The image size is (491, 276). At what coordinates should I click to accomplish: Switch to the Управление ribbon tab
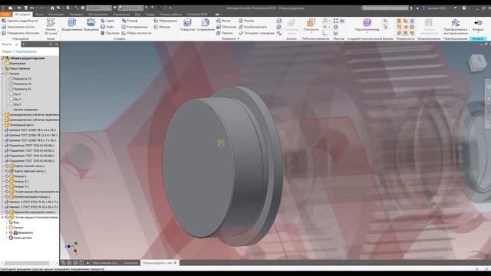(121, 14)
